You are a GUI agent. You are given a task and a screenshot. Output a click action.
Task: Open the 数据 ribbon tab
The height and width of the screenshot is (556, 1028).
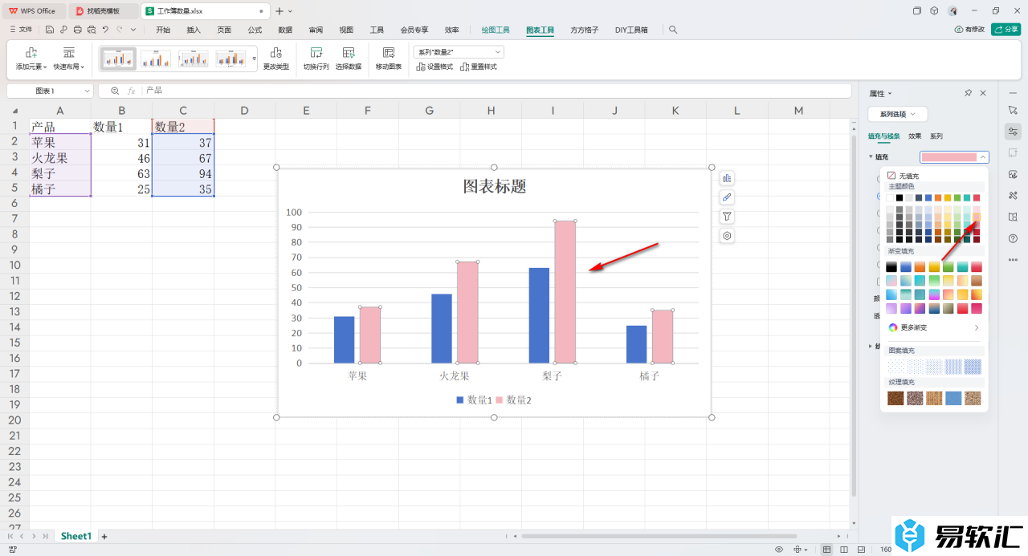pyautogui.click(x=285, y=30)
